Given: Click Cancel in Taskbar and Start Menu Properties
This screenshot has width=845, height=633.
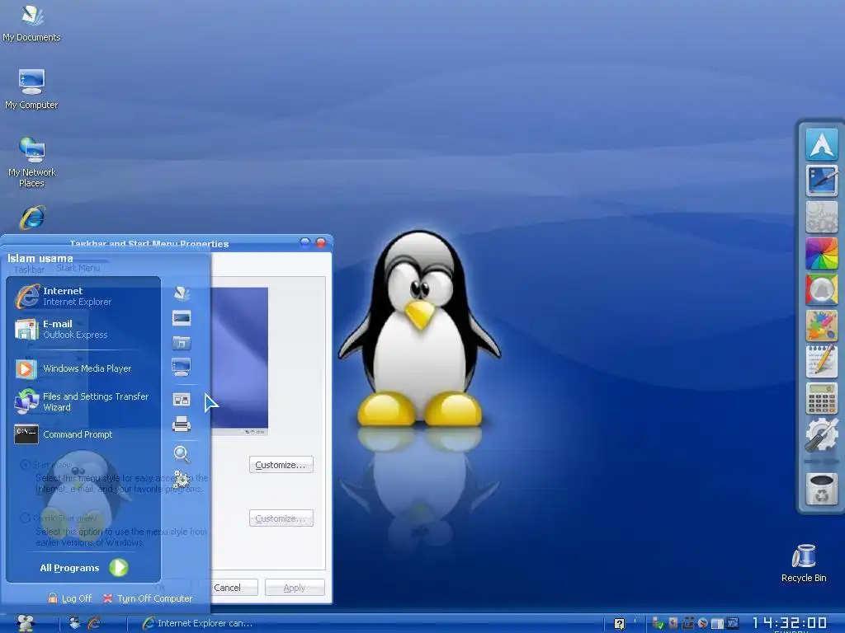Looking at the screenshot, I should tap(227, 588).
